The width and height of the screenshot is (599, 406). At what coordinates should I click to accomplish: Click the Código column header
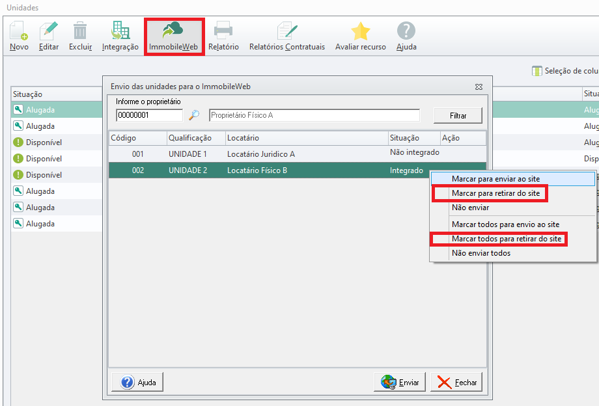click(138, 138)
